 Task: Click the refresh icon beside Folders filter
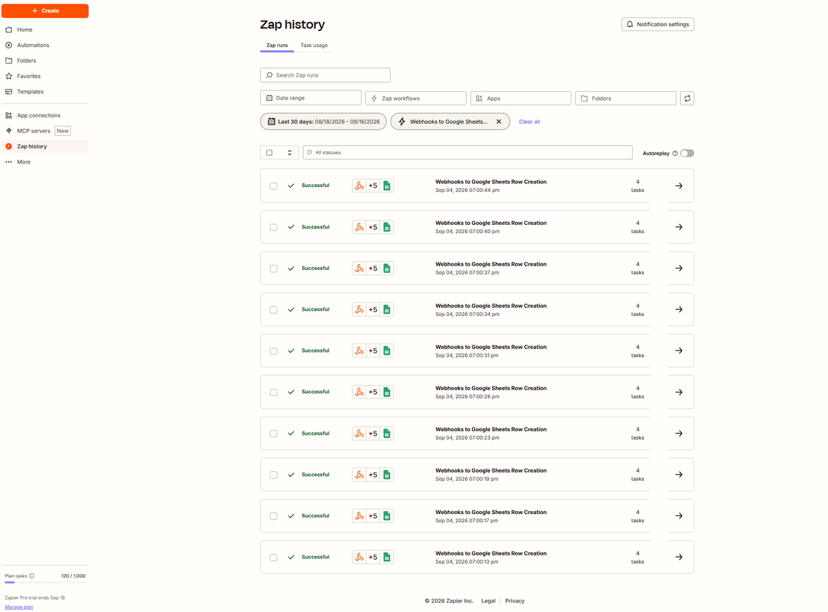click(x=687, y=98)
